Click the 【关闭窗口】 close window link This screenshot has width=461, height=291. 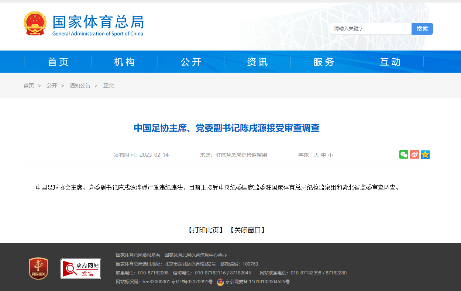(x=248, y=230)
